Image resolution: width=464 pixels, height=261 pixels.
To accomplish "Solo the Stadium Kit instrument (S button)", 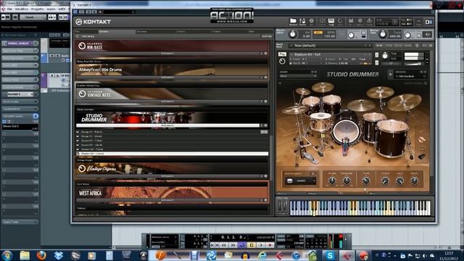I will (376, 55).
